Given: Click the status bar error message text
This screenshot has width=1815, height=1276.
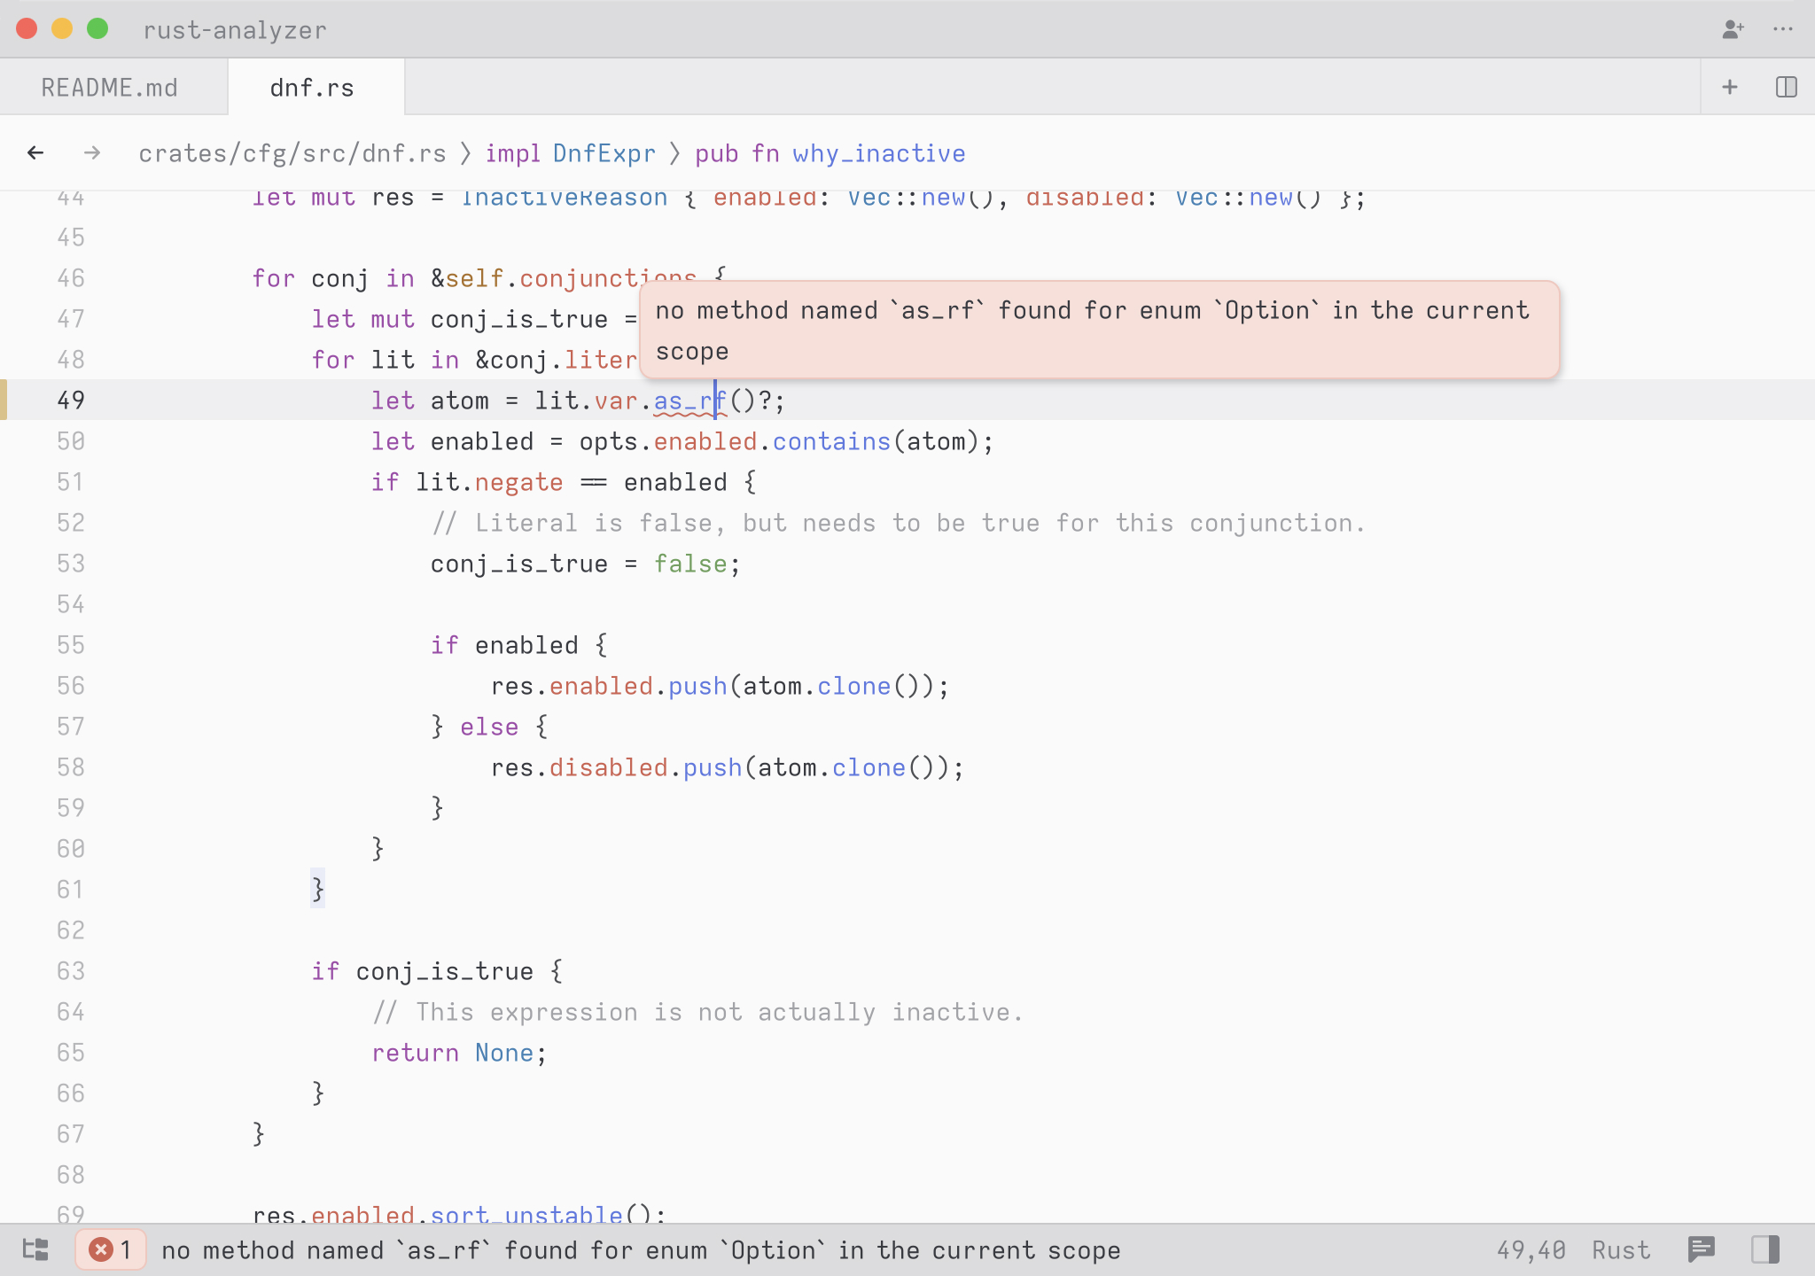Looking at the screenshot, I should 640,1249.
